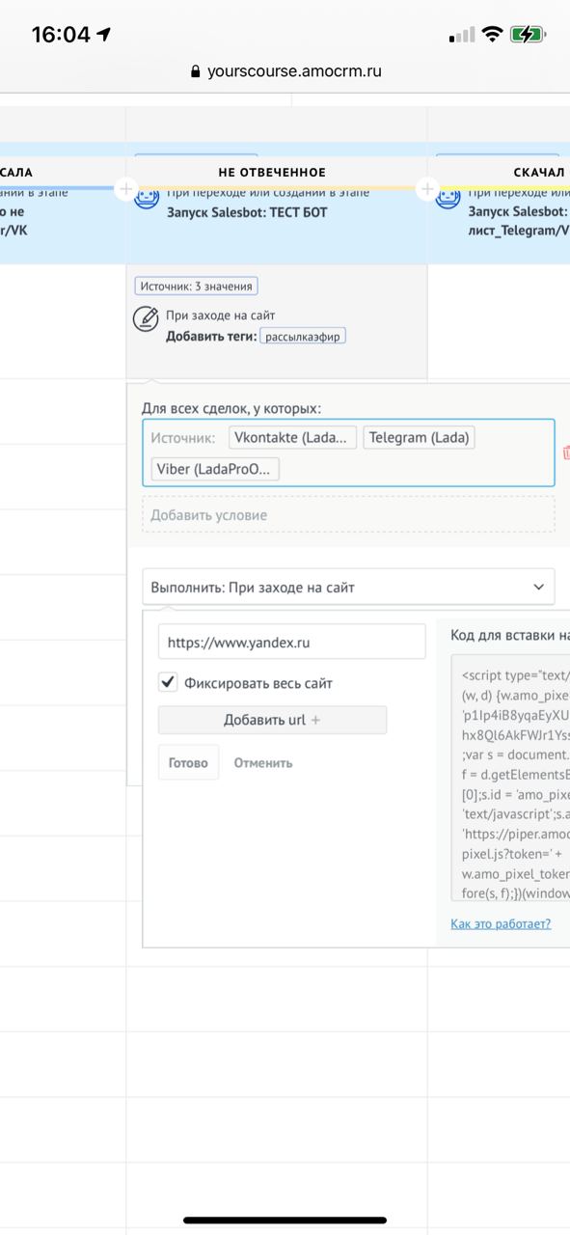Click the Отменить link
This screenshot has width=570, height=1235.
click(x=263, y=762)
